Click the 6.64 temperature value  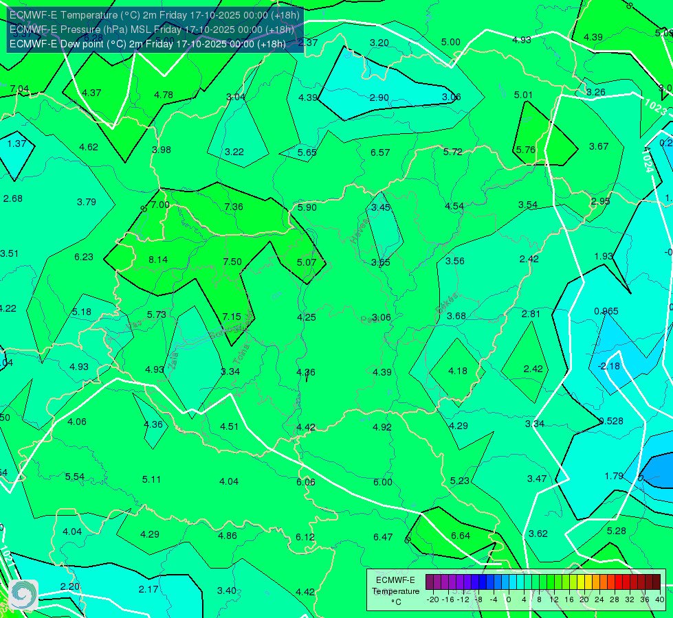pos(461,536)
